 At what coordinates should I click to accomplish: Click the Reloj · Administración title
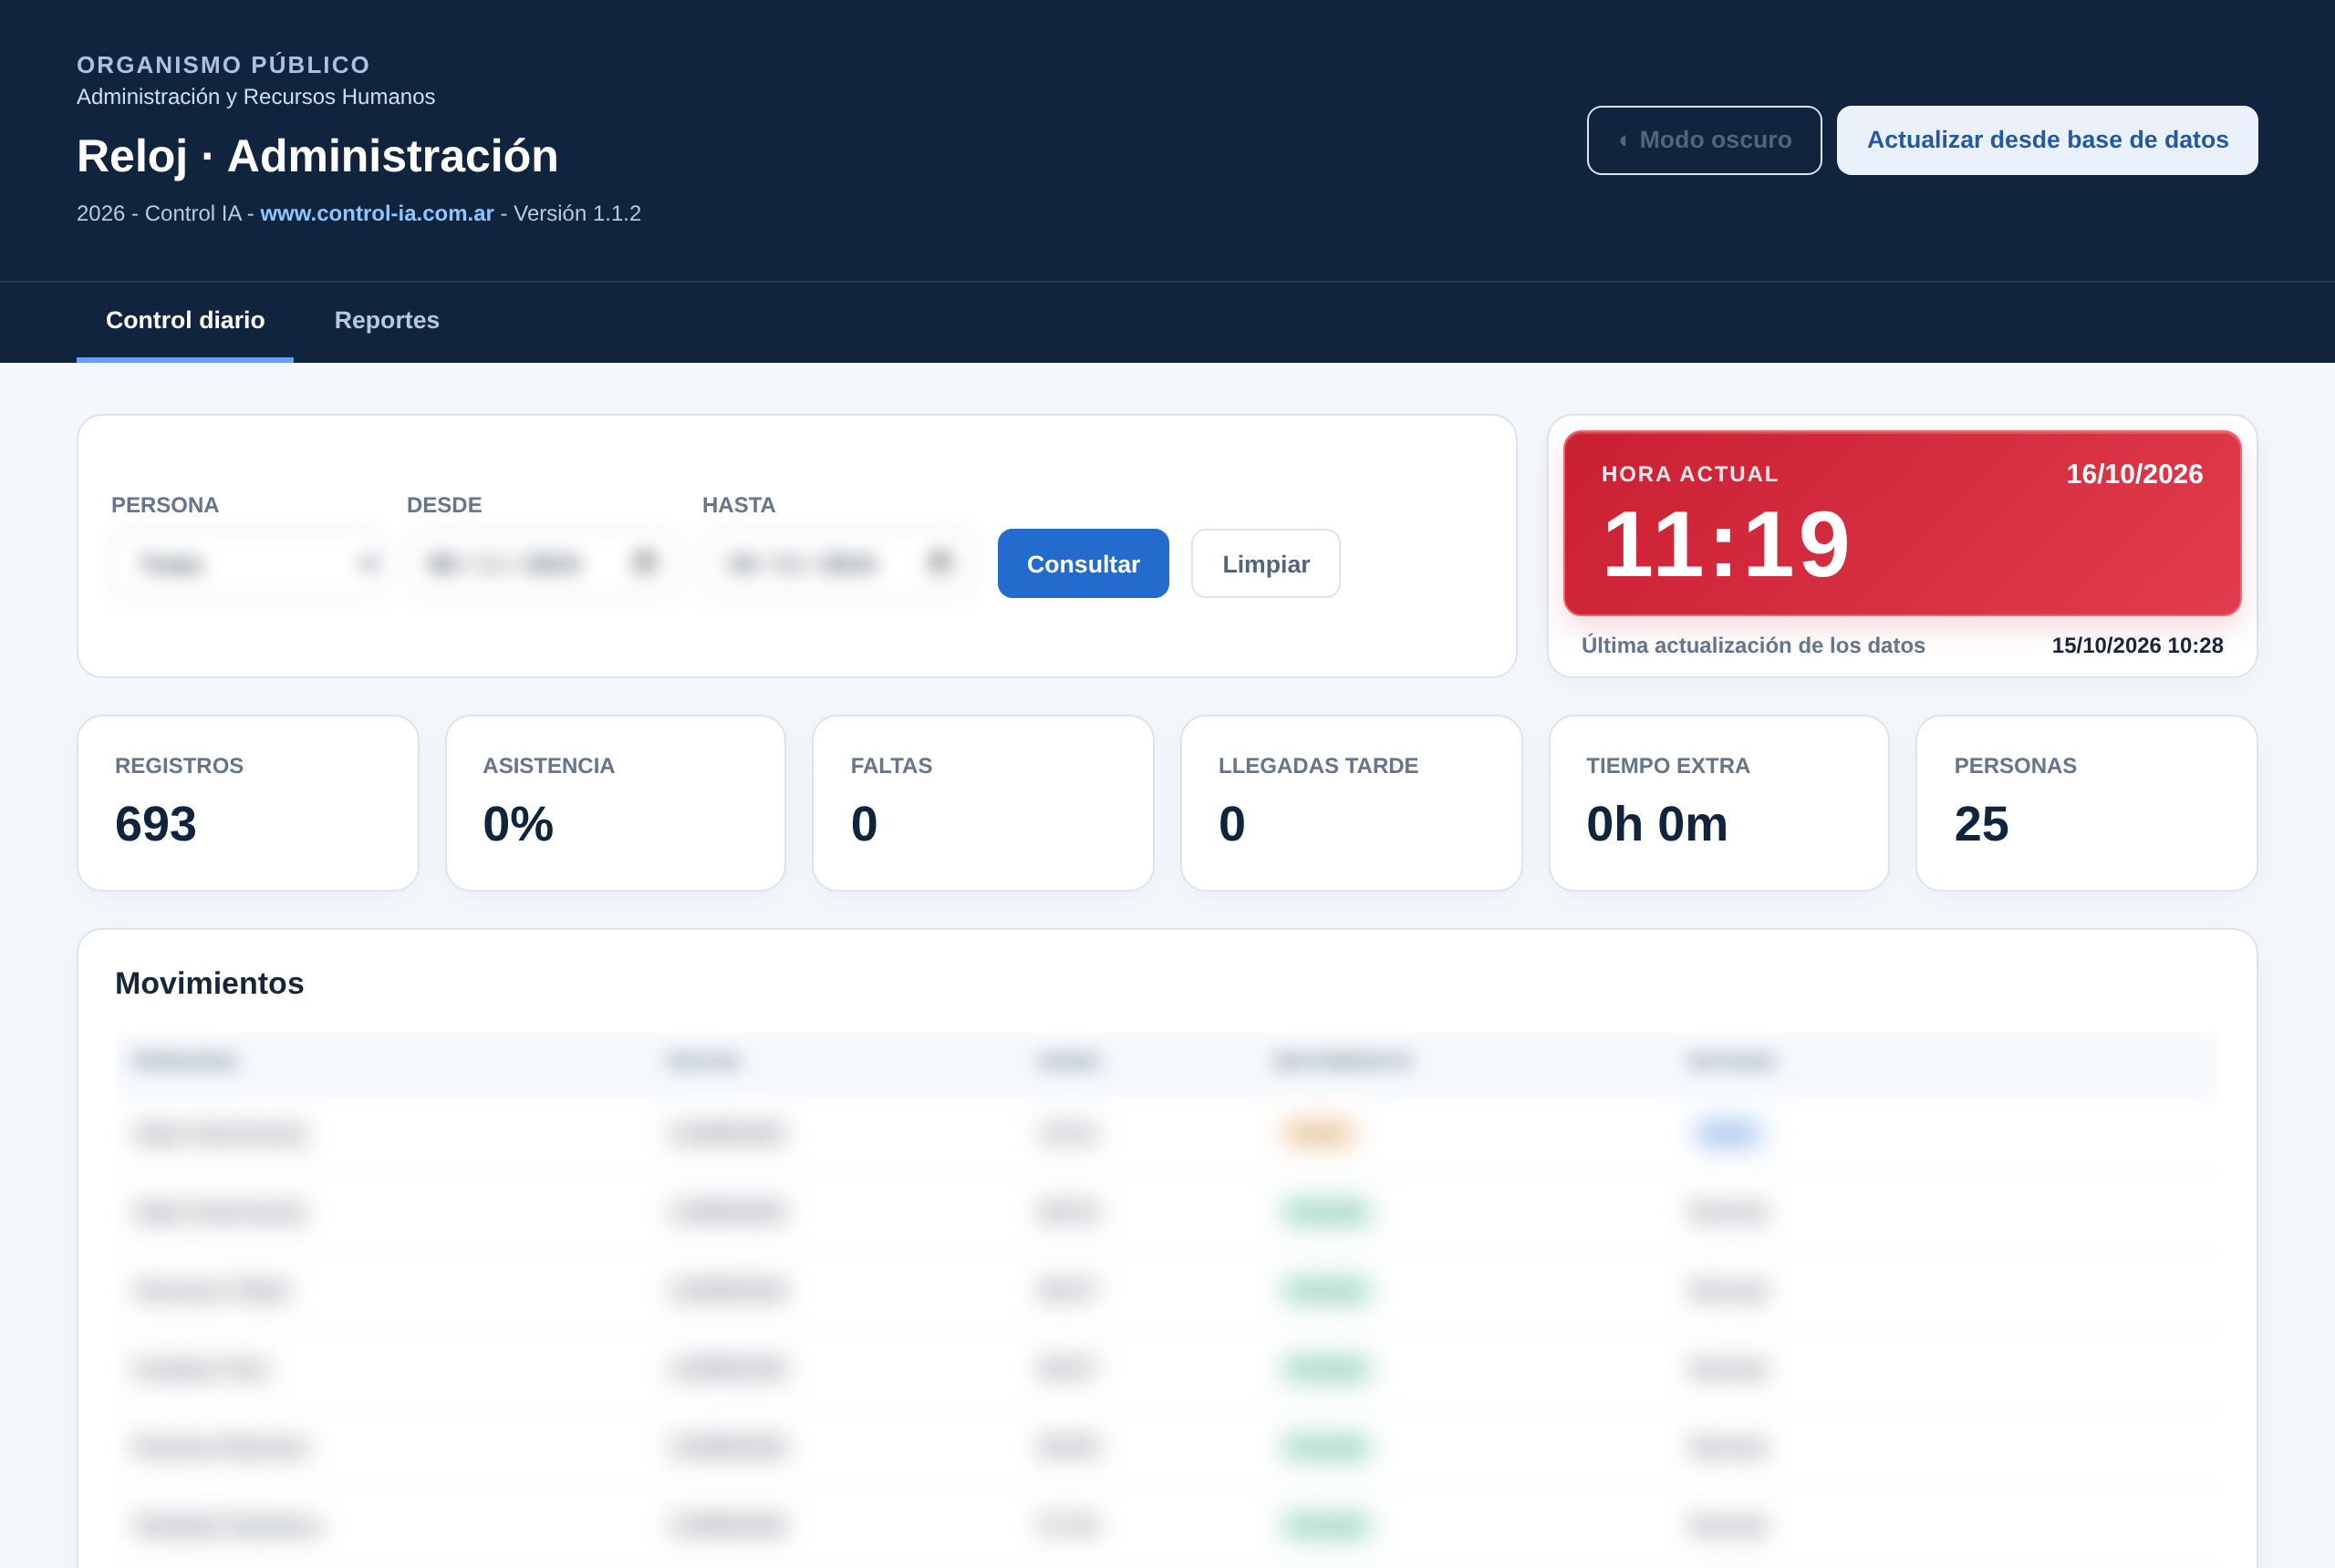point(317,156)
